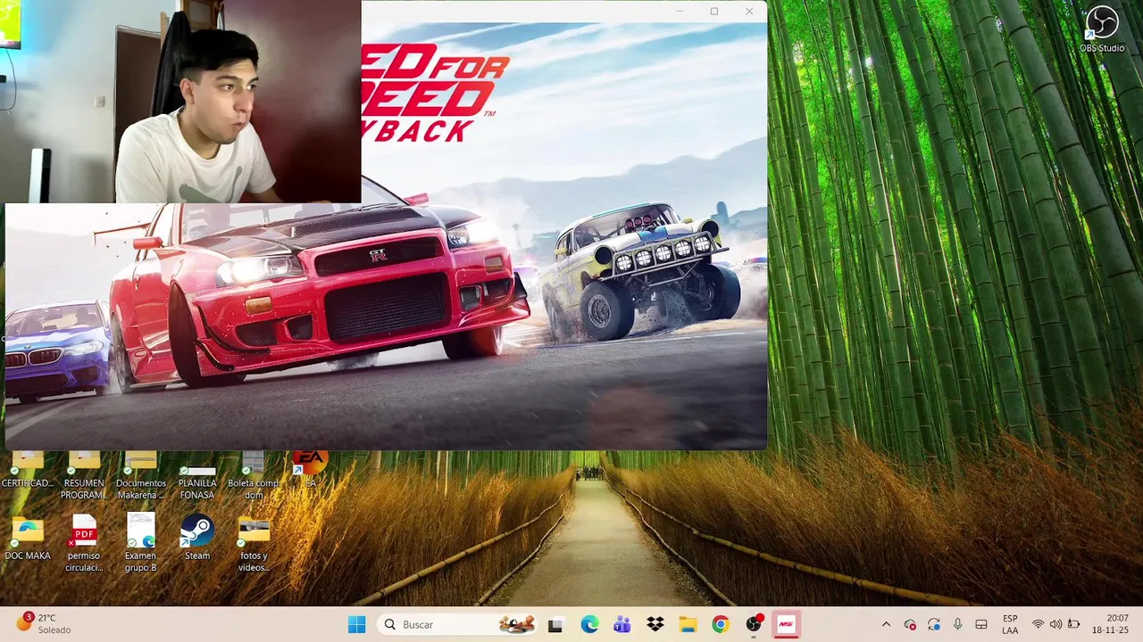Open the volume tray icon

click(x=1055, y=624)
